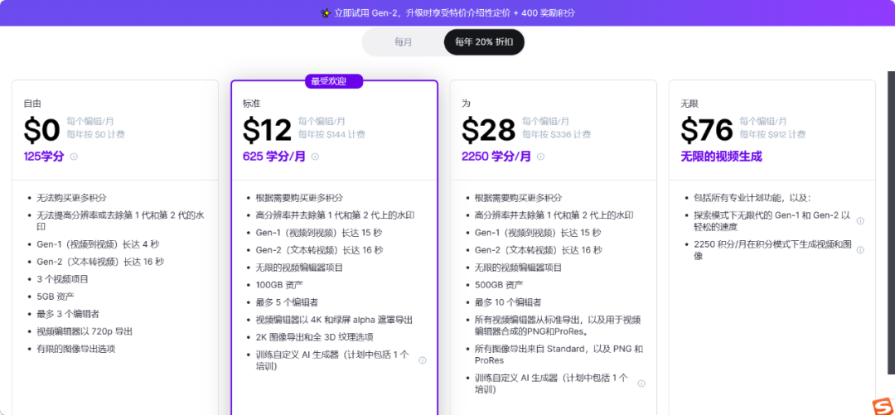Click 125学分 credits label
The image size is (895, 415).
pos(44,157)
